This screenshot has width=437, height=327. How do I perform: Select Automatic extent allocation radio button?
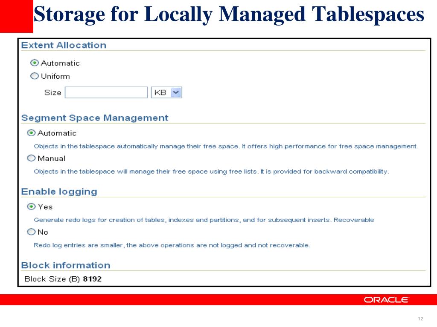coord(34,63)
